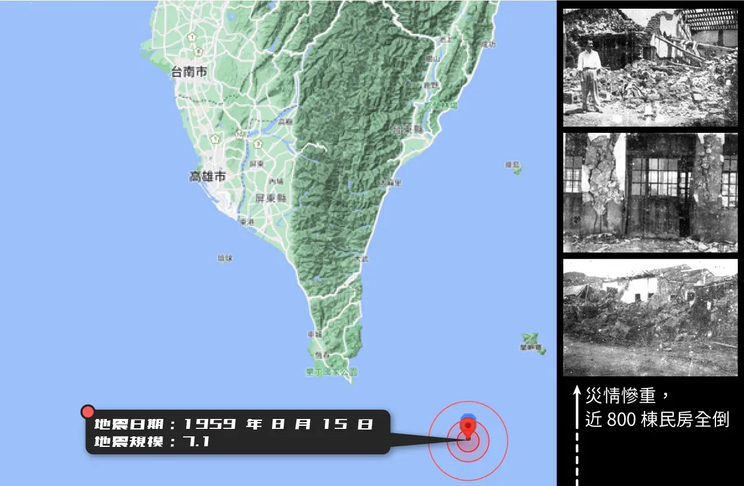Click the Highway 1 route shield near 台南市
Image resolution: width=744 pixels, height=486 pixels.
[x=192, y=37]
